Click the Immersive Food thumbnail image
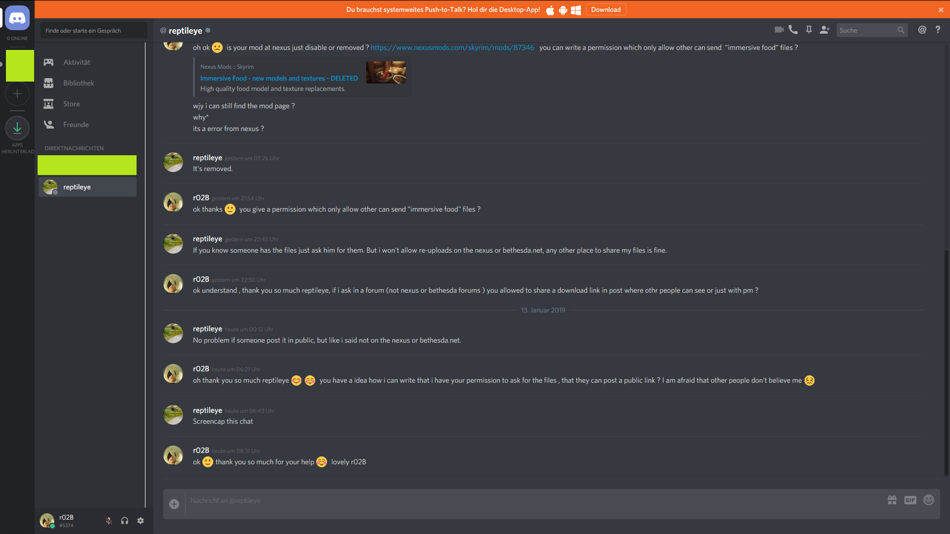 click(x=386, y=72)
